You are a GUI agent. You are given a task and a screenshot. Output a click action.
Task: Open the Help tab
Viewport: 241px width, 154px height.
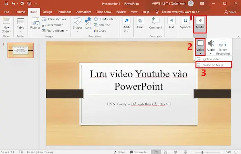(x=146, y=12)
